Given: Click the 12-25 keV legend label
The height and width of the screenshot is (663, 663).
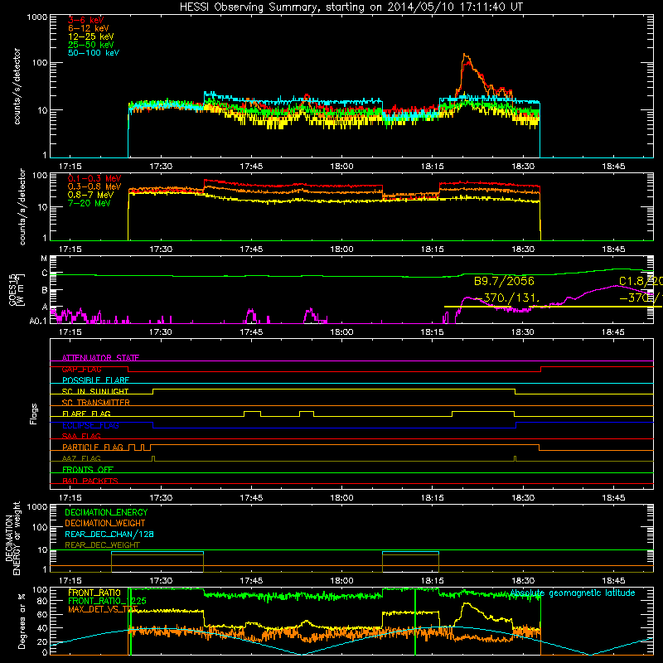Looking at the screenshot, I should click(x=91, y=36).
